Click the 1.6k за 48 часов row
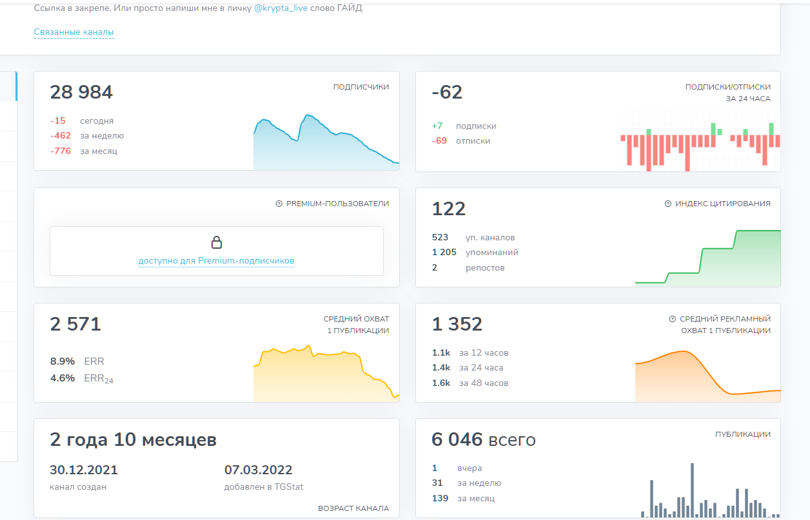The image size is (810, 520). [x=470, y=383]
